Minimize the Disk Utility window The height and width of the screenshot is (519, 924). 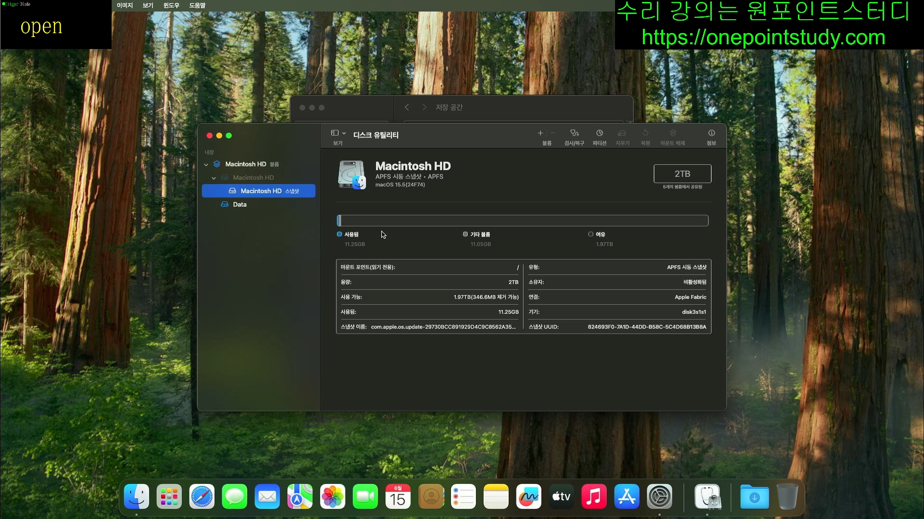click(x=219, y=136)
